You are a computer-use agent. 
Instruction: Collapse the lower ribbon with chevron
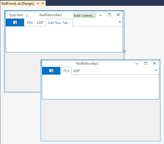click(156, 70)
